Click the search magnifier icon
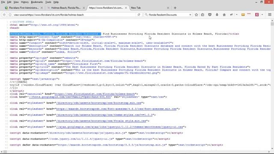Screen dimensions: 274x154 [x=146, y=15]
